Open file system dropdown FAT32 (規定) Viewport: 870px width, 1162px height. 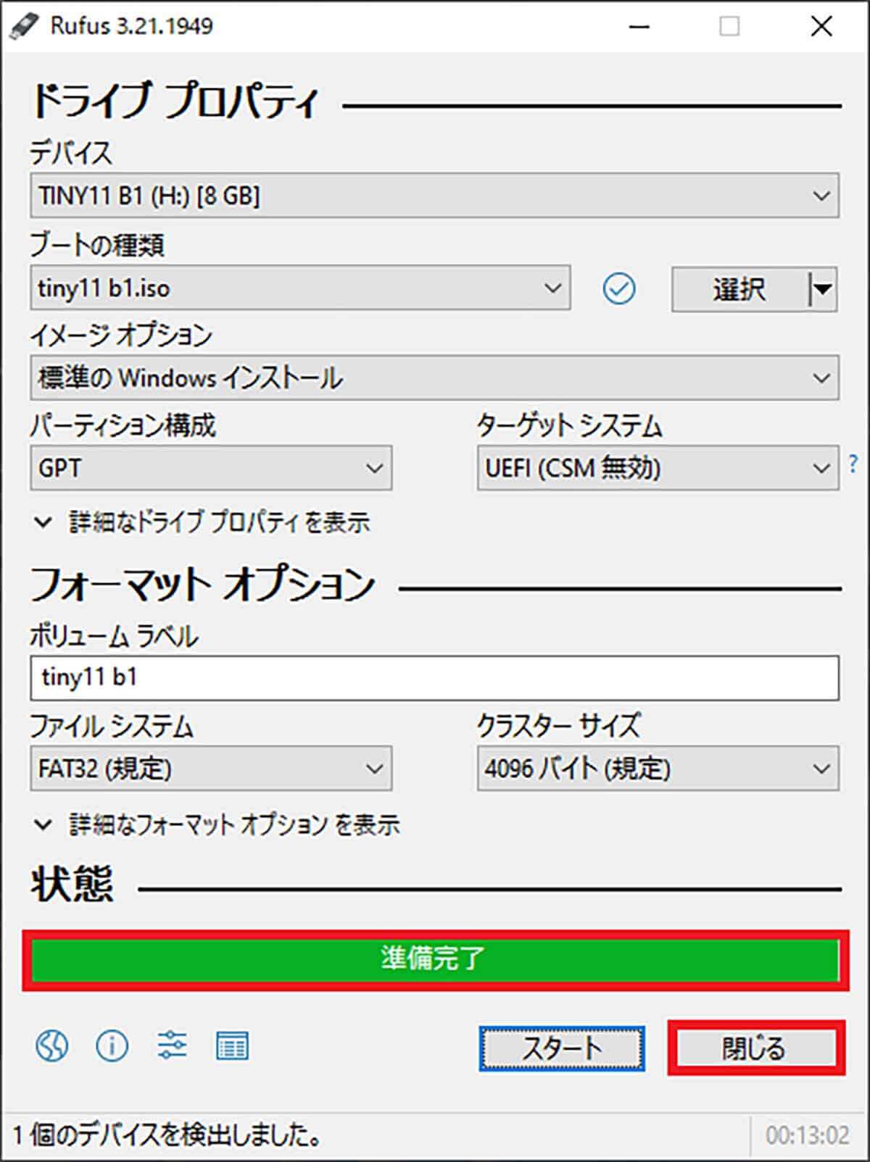click(211, 768)
